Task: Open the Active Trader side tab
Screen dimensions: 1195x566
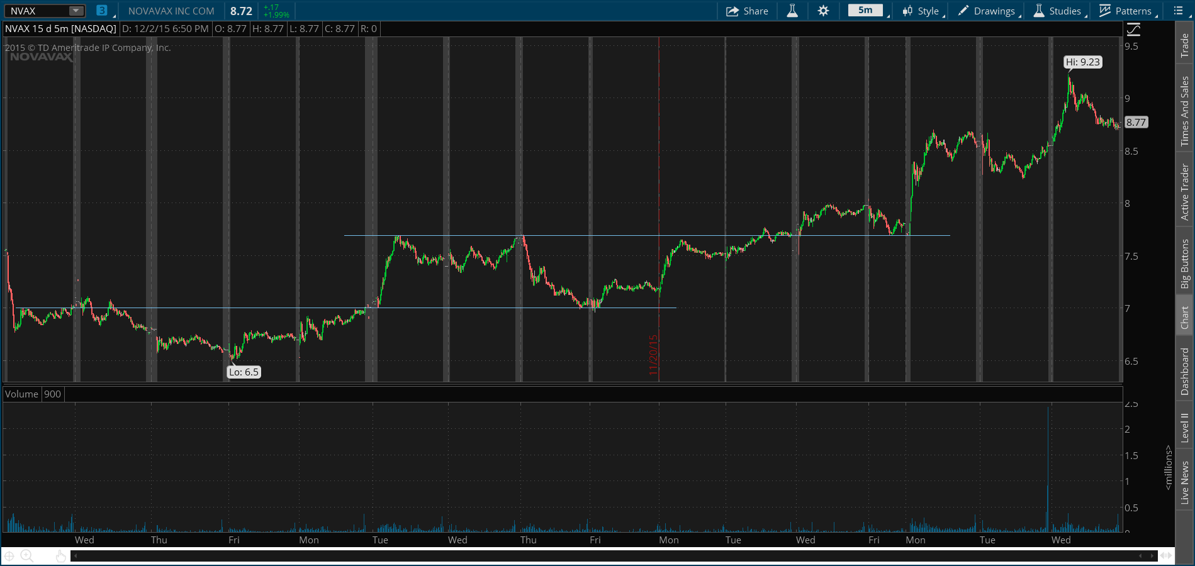Action: [x=1185, y=192]
